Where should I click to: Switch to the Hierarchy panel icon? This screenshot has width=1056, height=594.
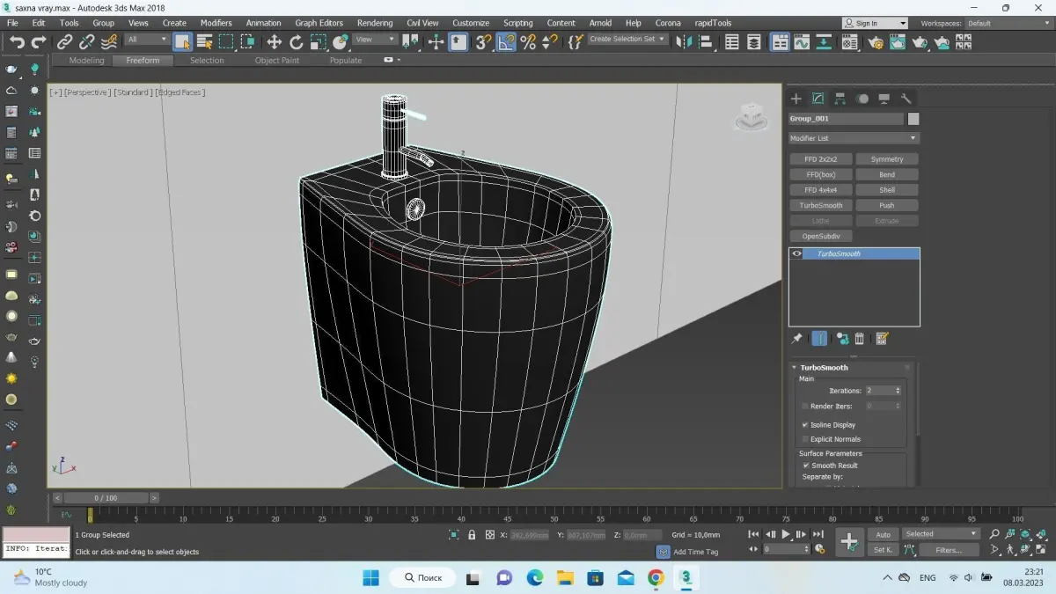[840, 99]
